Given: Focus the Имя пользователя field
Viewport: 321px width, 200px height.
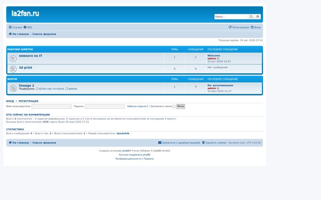Looking at the screenshot, I should point(52,107).
